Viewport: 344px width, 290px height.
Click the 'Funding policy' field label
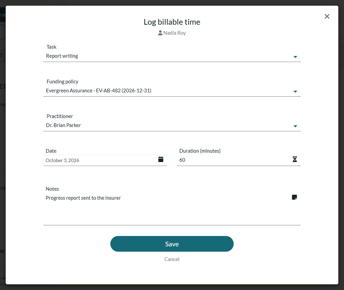coord(62,82)
